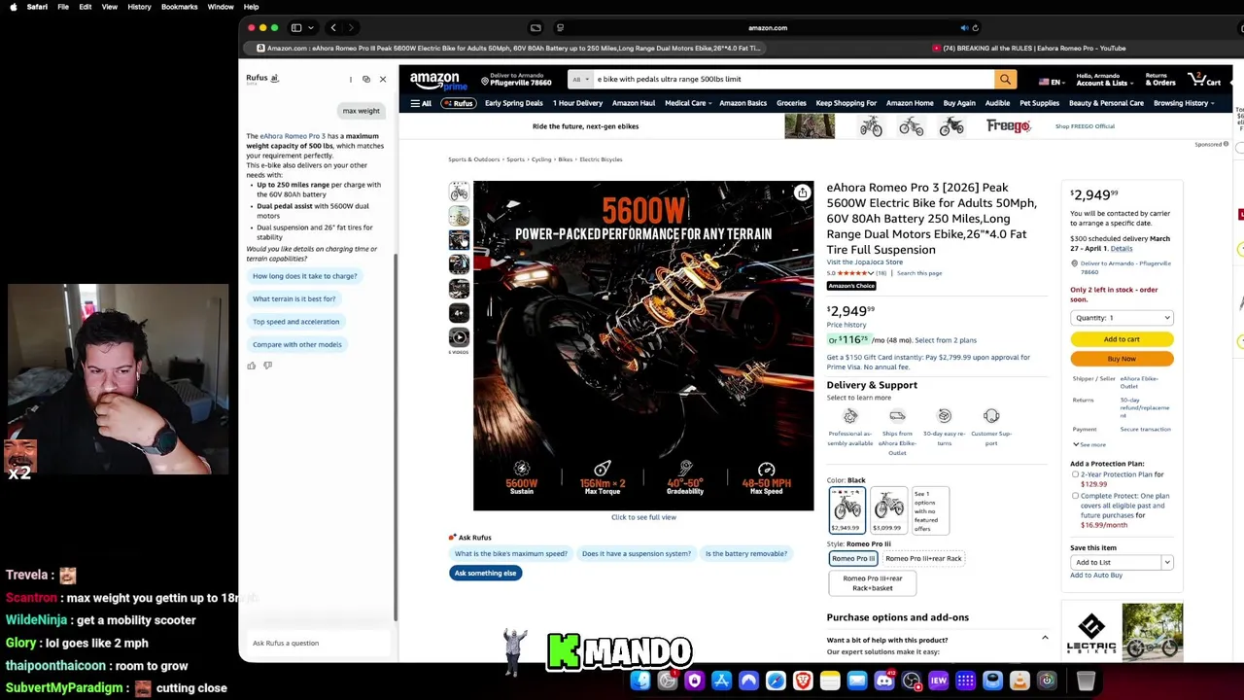Click the Amazon search magnifier button
This screenshot has height=700, width=1244.
[x=1006, y=80]
